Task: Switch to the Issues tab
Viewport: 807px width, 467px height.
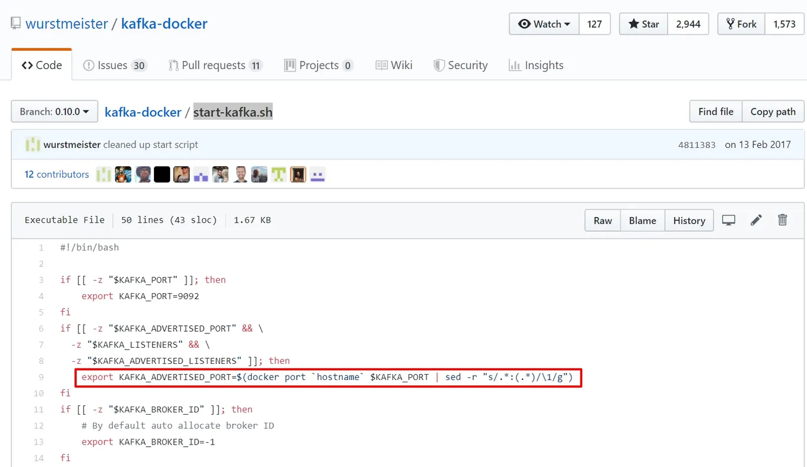Action: (115, 65)
